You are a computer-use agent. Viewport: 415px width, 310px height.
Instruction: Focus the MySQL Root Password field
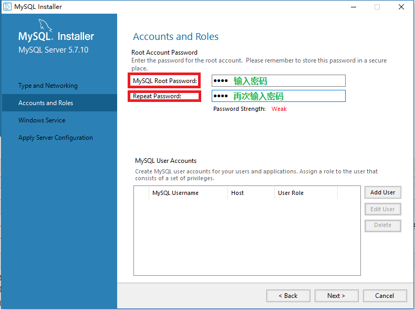[x=278, y=81]
